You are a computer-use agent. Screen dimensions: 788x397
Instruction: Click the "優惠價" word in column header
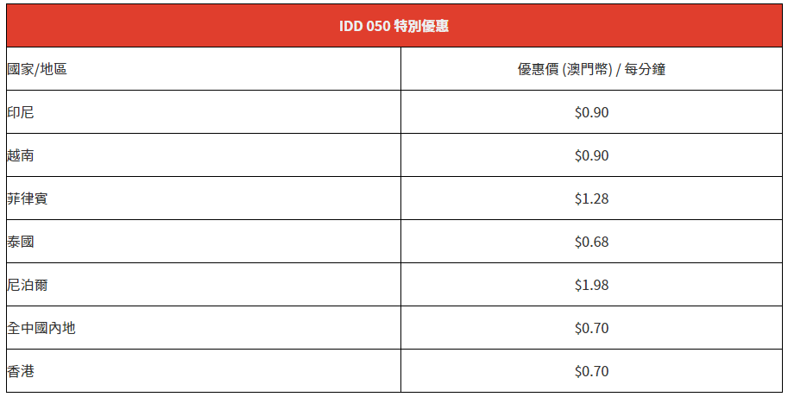[537, 69]
